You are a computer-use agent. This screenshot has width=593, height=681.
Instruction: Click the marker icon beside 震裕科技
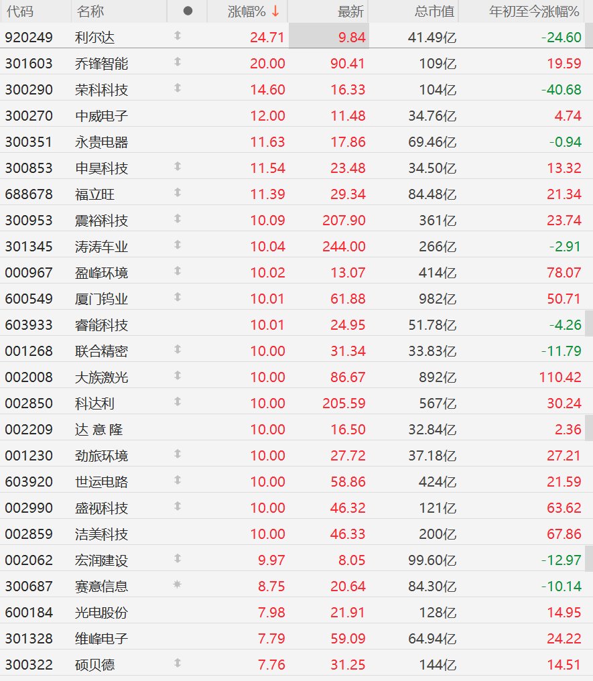point(178,219)
